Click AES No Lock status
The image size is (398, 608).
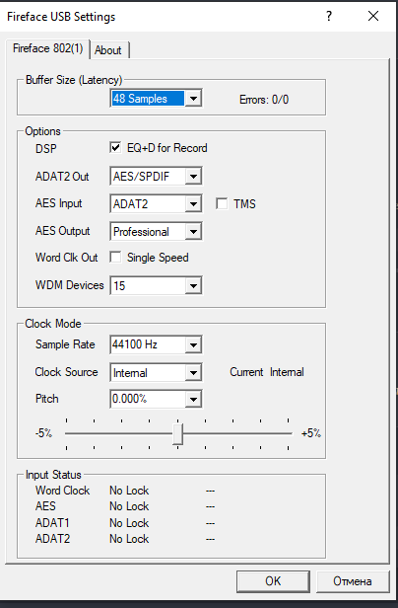(129, 506)
